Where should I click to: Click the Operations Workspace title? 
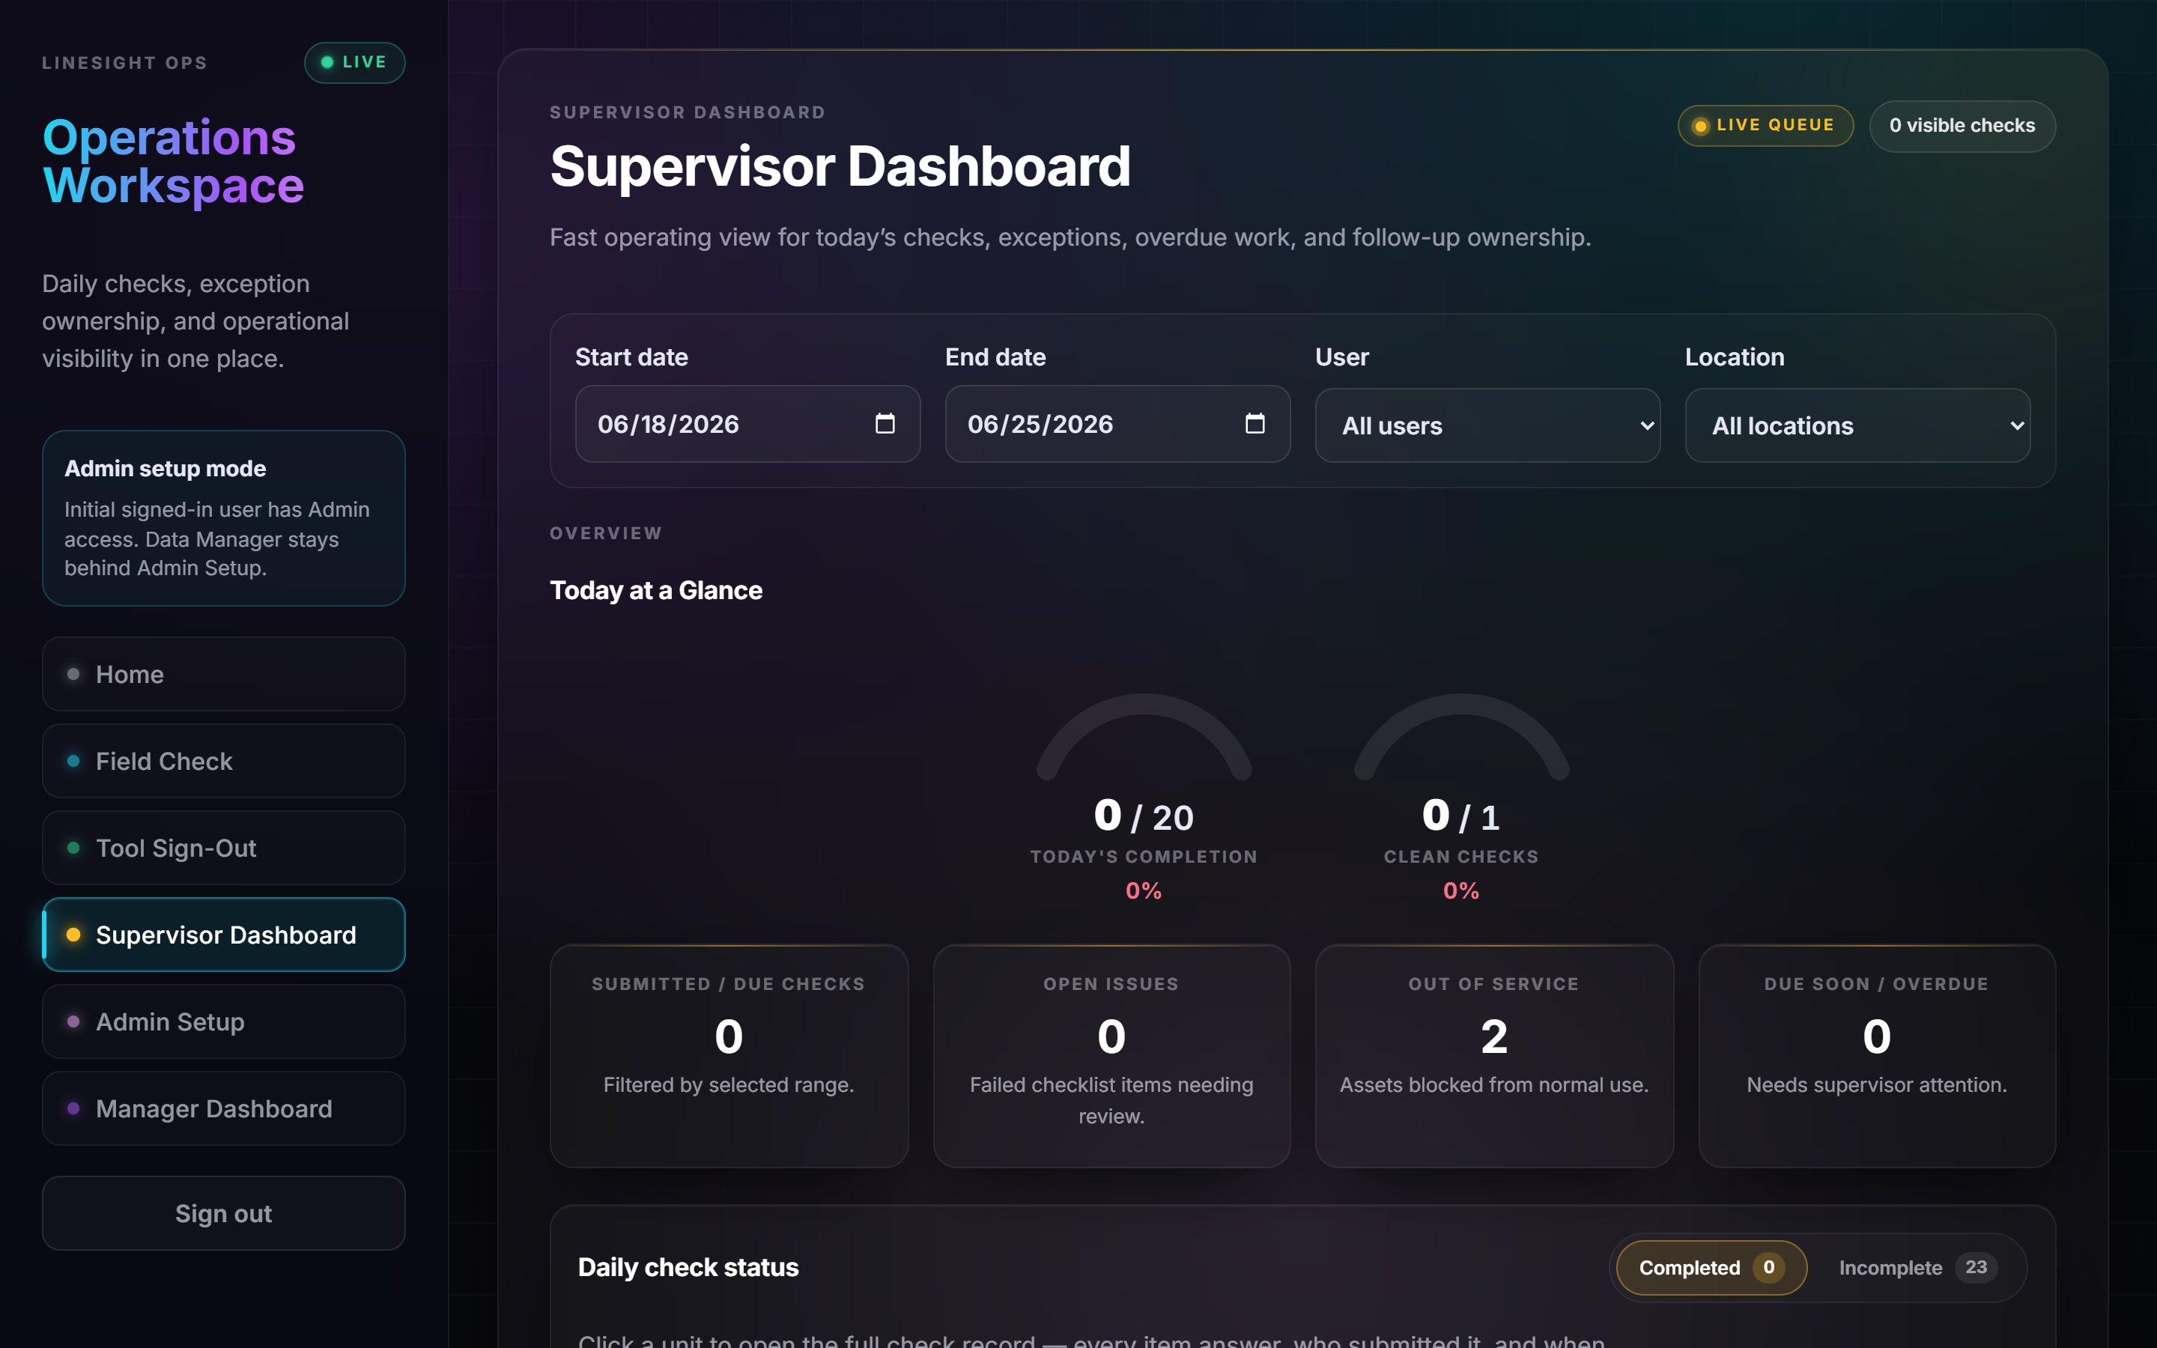pos(174,161)
